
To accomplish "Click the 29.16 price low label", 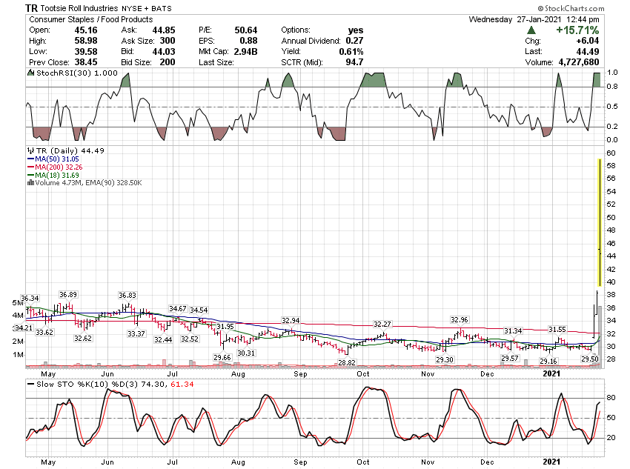I will tap(548, 362).
